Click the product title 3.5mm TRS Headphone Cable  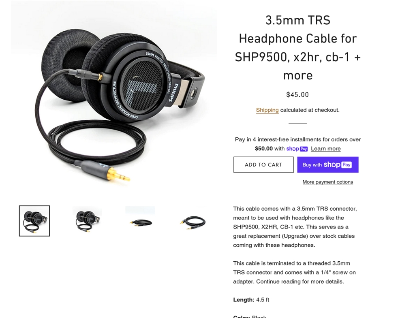click(298, 48)
